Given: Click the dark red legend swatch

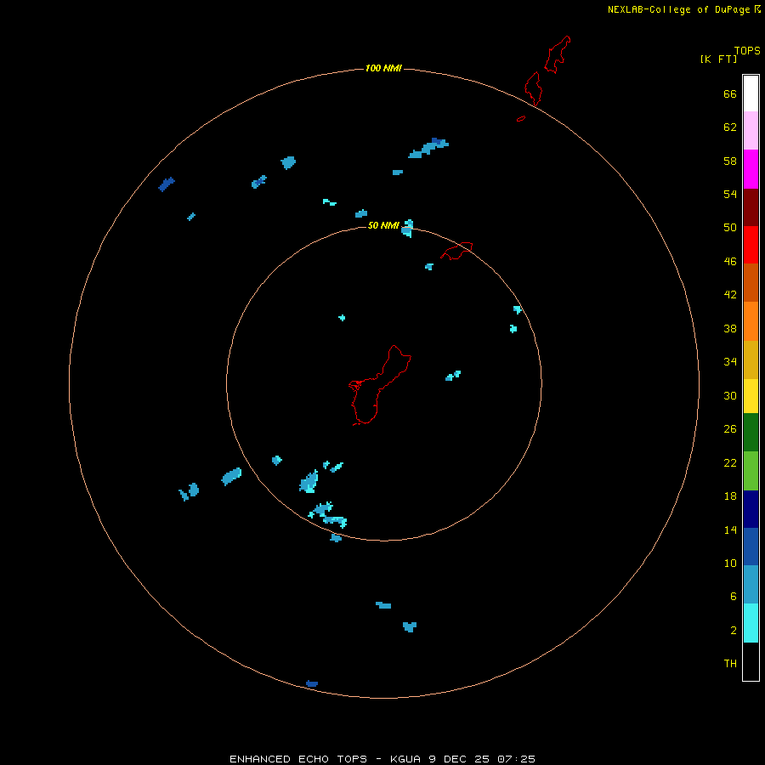Looking at the screenshot, I should pyautogui.click(x=751, y=207).
